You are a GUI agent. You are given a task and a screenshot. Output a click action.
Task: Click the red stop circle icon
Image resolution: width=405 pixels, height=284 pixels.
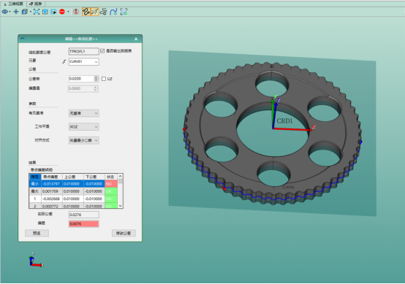click(62, 12)
